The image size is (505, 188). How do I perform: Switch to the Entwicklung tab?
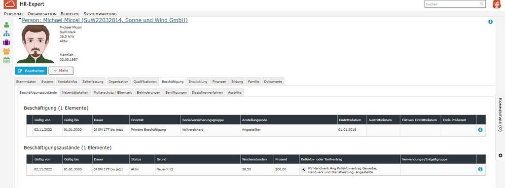tap(198, 81)
